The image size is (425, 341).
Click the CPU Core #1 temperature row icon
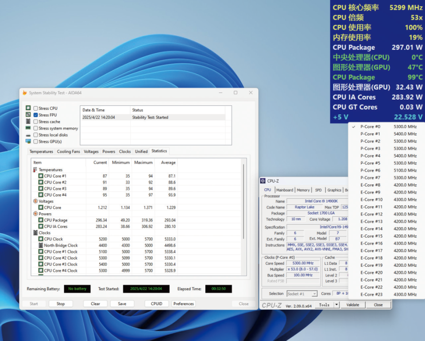[x=41, y=176]
